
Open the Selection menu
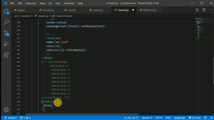coord(31,3)
